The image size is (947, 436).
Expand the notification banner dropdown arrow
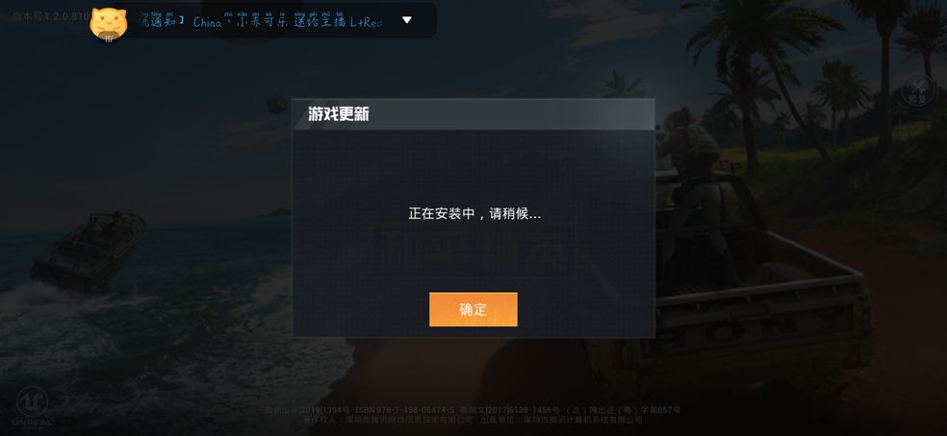pos(407,20)
